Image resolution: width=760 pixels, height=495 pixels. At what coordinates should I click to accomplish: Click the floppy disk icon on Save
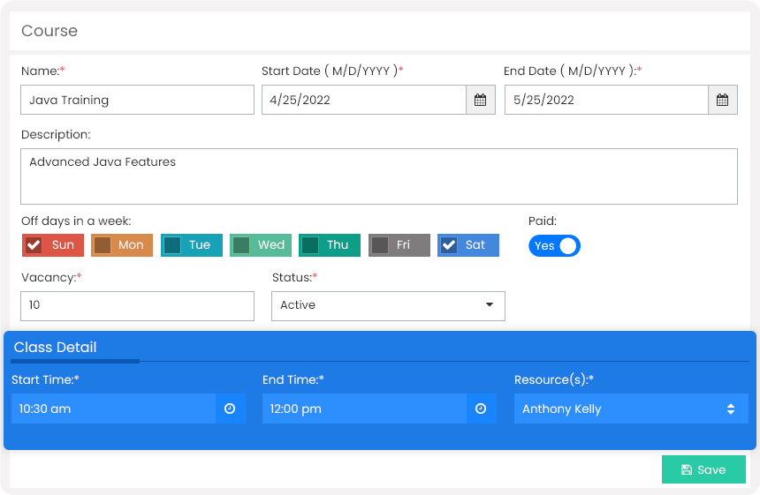coord(687,469)
